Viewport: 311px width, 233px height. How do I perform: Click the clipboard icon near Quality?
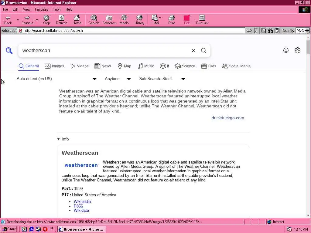coord(277,31)
